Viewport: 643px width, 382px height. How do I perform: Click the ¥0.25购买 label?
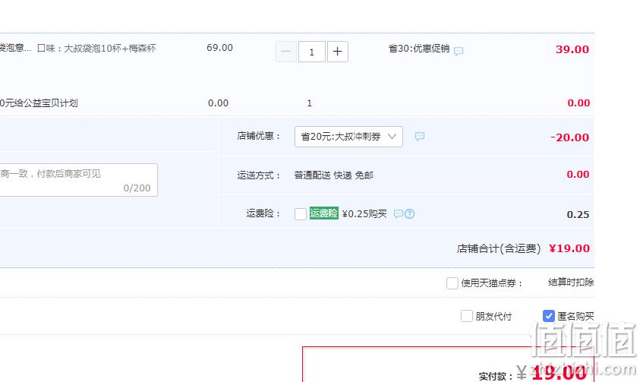click(364, 213)
